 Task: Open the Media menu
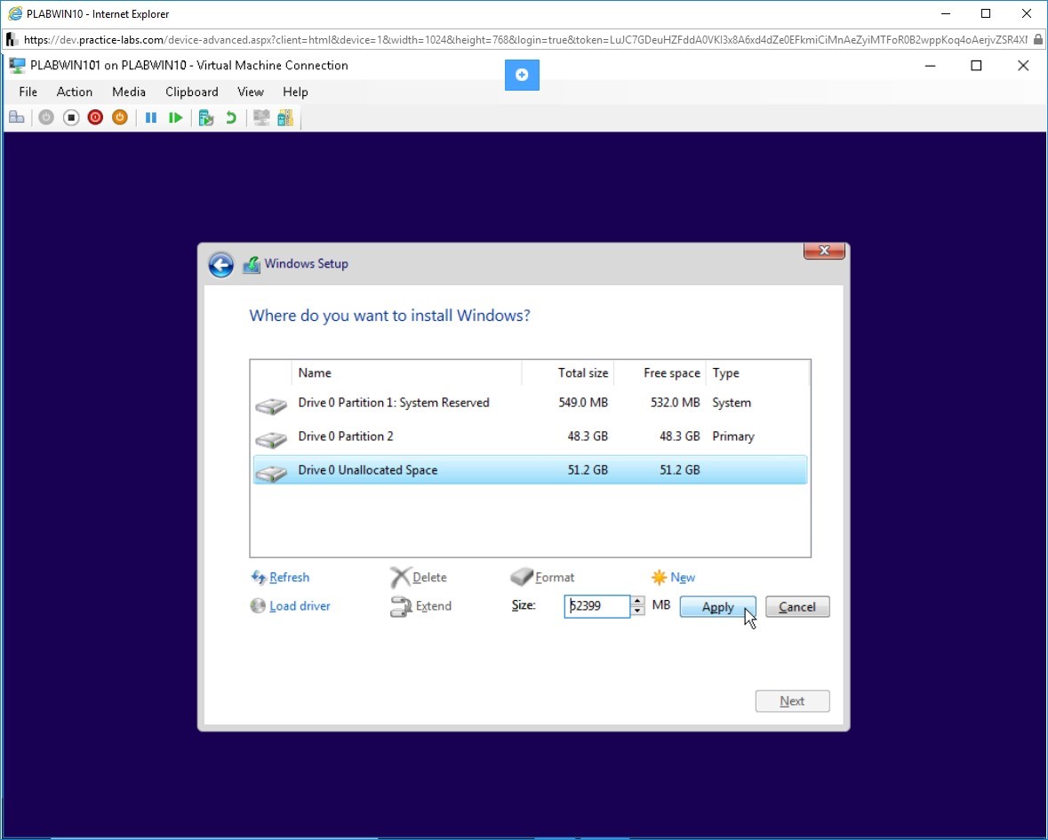[x=129, y=92]
